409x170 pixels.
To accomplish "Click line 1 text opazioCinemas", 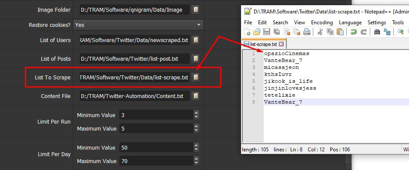I will (x=286, y=53).
